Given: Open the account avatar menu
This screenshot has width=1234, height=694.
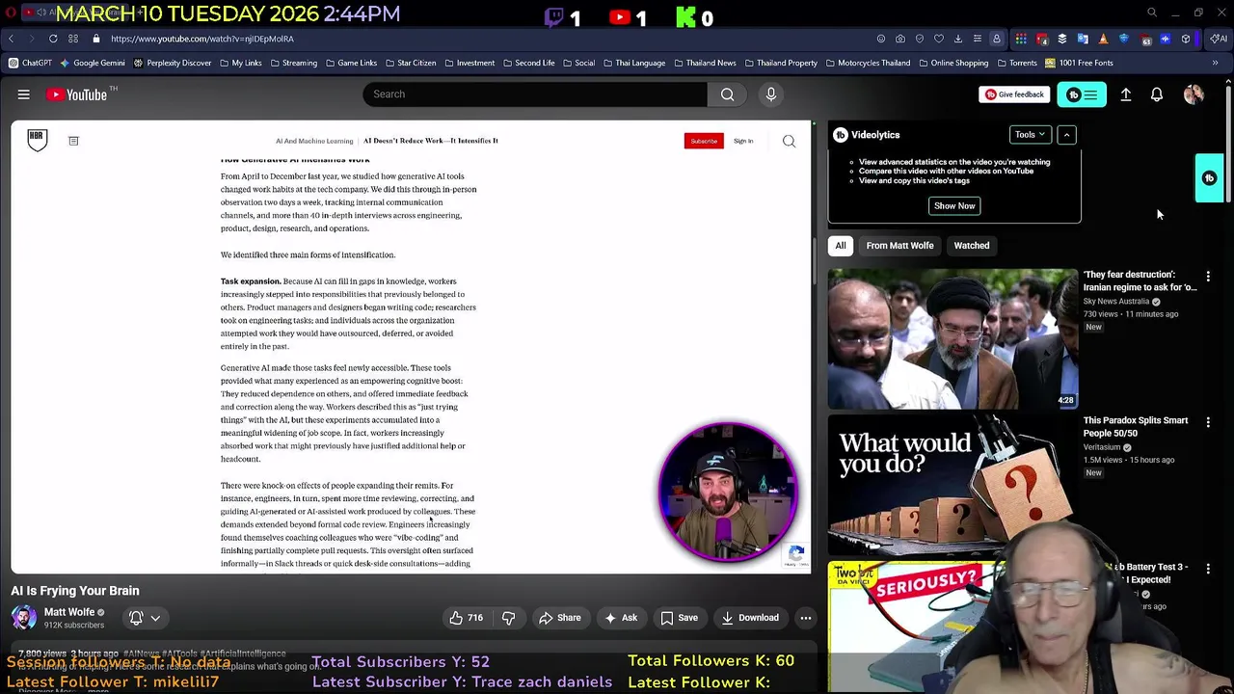Looking at the screenshot, I should point(1194,94).
